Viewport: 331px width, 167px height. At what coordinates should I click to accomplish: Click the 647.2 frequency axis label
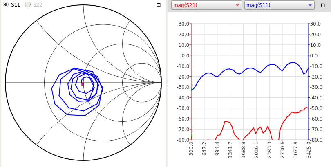pos(204,148)
